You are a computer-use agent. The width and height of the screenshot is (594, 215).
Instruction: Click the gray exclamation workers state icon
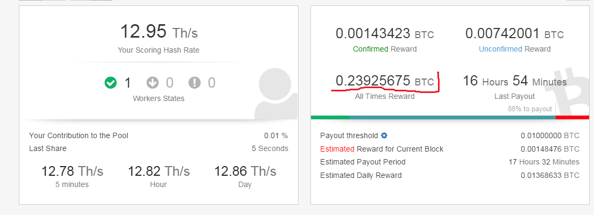[x=194, y=83]
